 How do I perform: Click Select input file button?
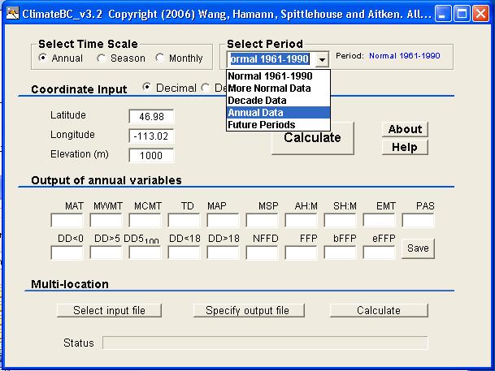[x=110, y=310]
